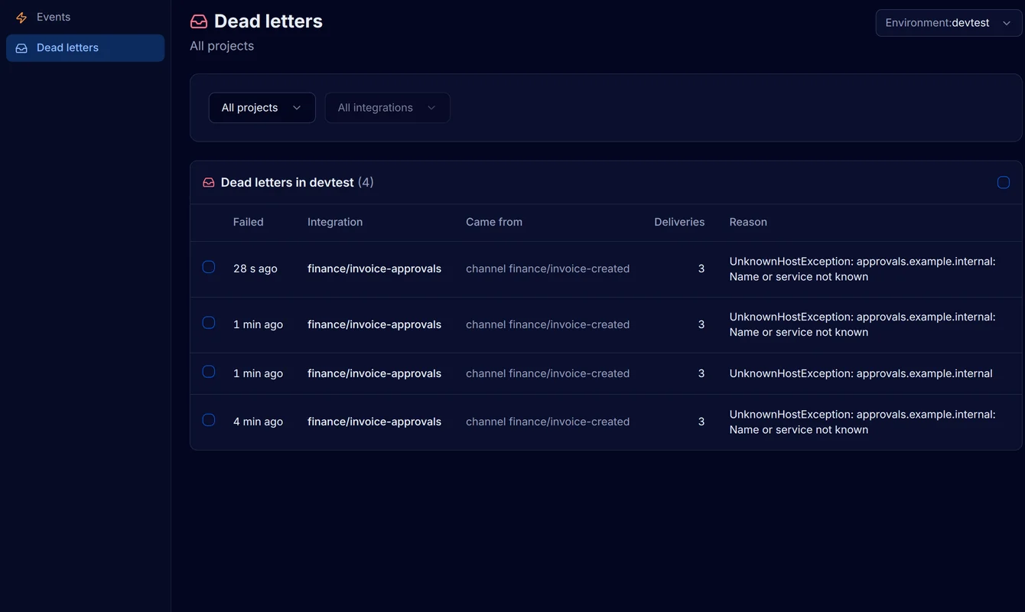
Task: Click inbox icon in Dead letters in devtest header
Action: tap(209, 183)
